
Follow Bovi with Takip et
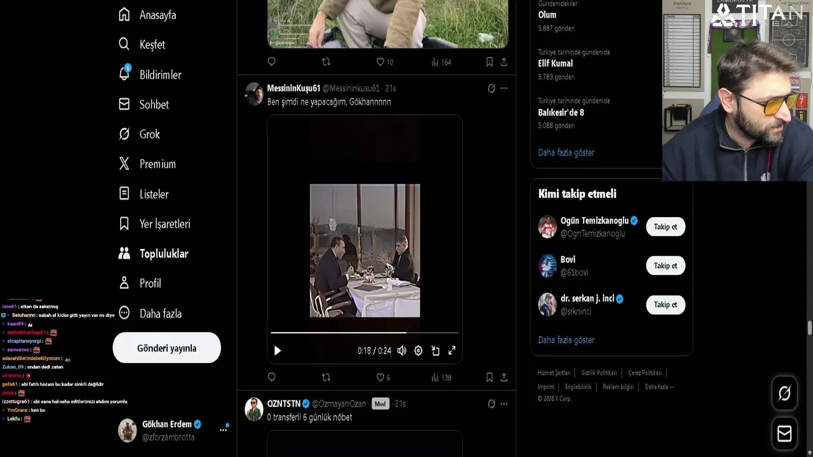tap(666, 265)
